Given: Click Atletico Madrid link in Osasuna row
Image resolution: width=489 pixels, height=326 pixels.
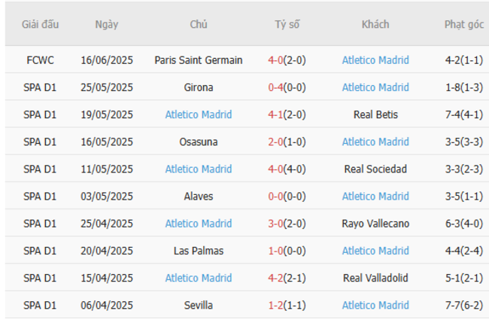Looking at the screenshot, I should click(x=375, y=142).
